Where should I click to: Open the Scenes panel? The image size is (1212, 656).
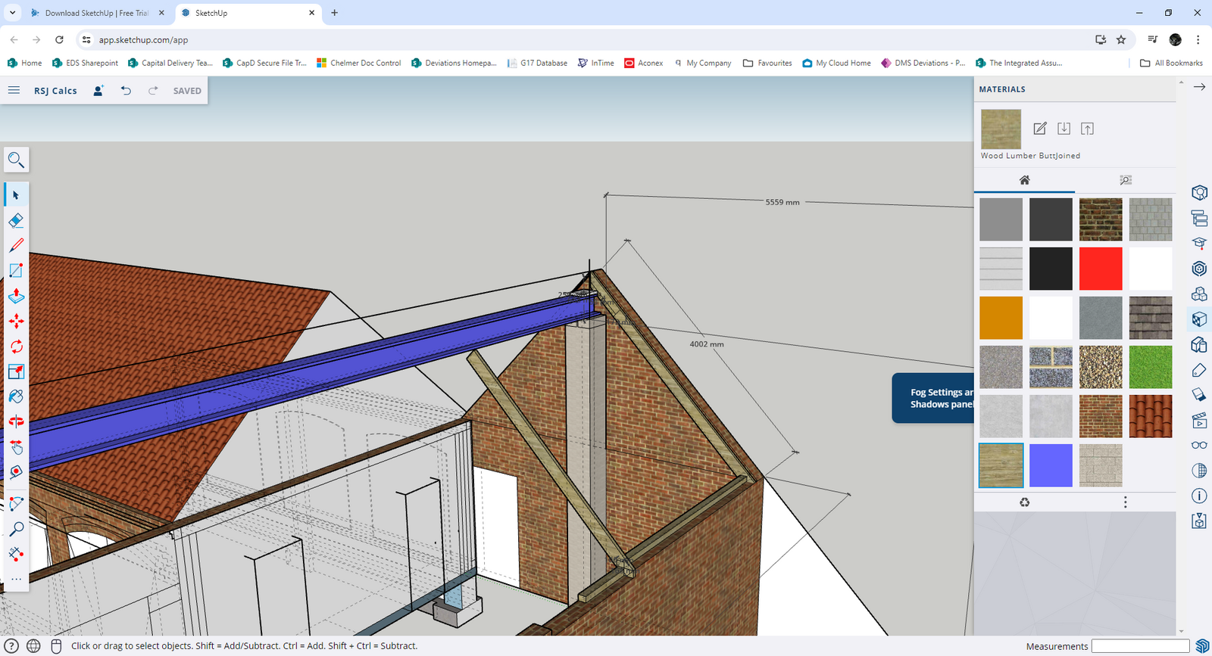coord(1199,420)
